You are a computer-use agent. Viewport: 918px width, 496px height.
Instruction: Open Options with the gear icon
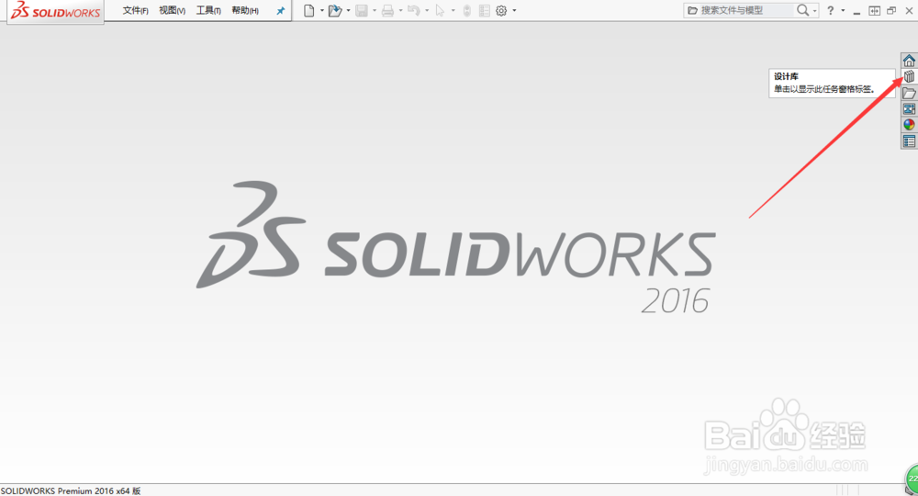point(501,10)
